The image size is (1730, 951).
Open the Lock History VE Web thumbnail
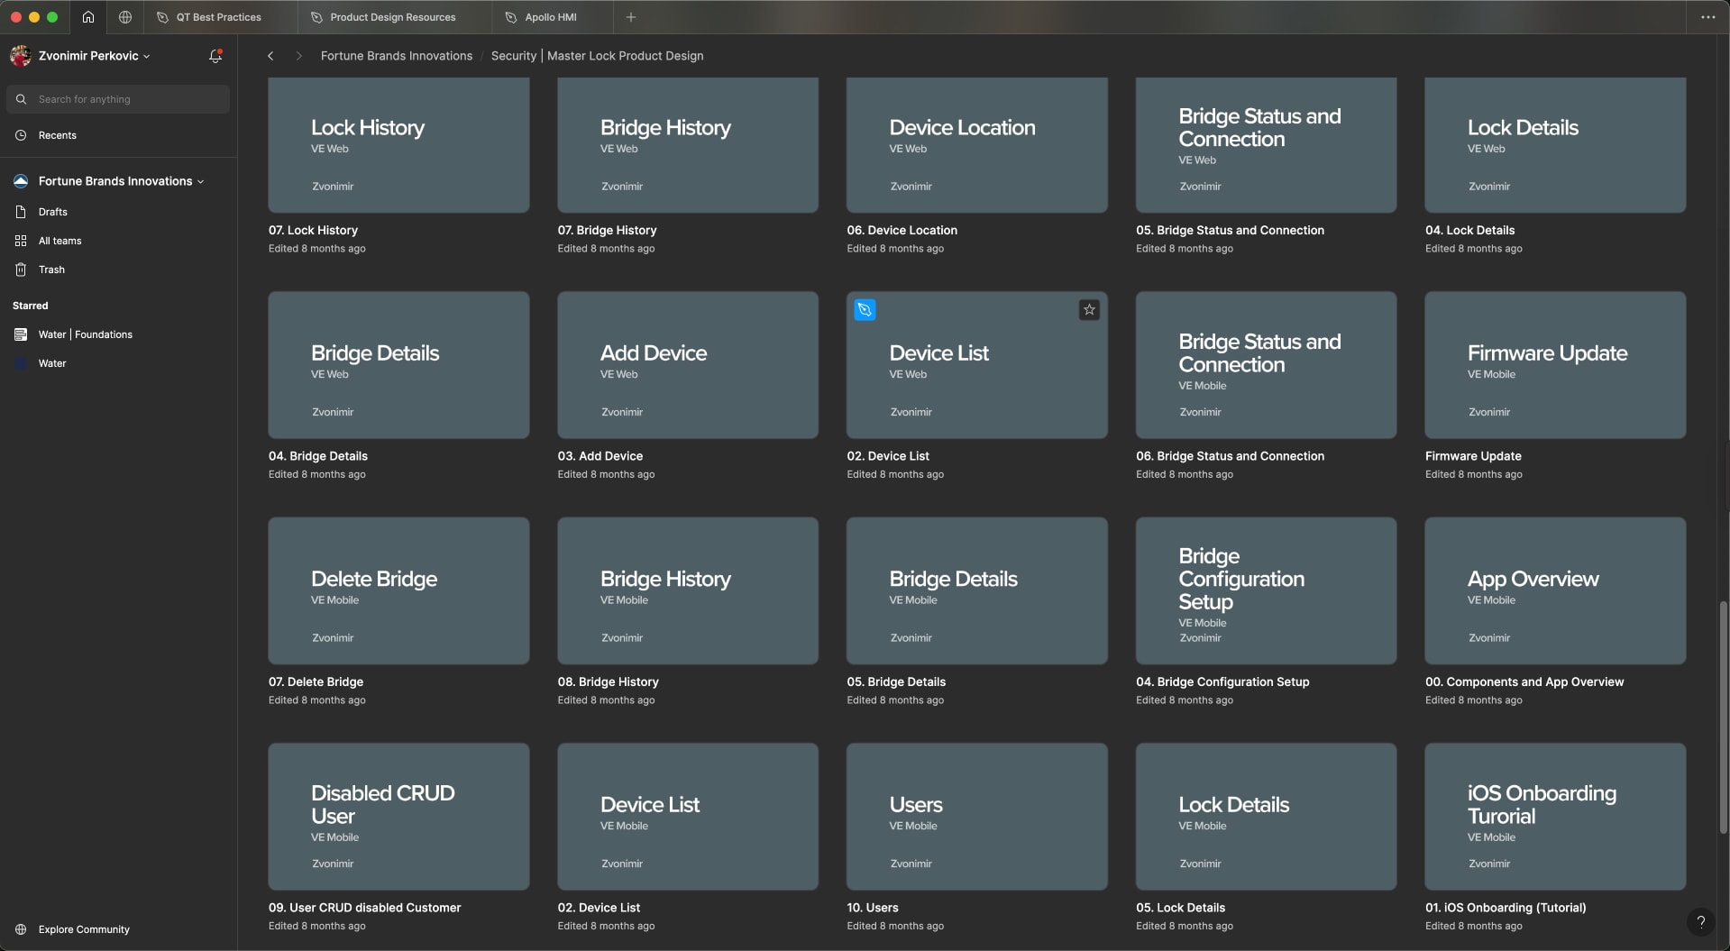[x=398, y=145]
